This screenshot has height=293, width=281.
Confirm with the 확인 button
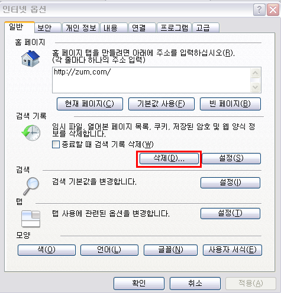[x=139, y=284]
